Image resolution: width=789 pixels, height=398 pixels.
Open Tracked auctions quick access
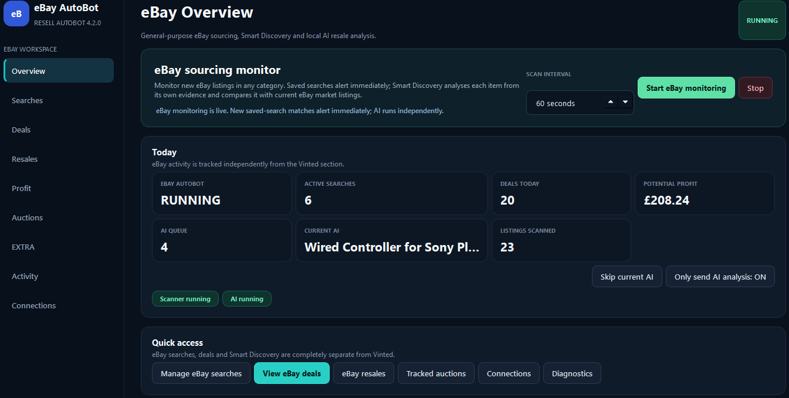click(x=436, y=373)
